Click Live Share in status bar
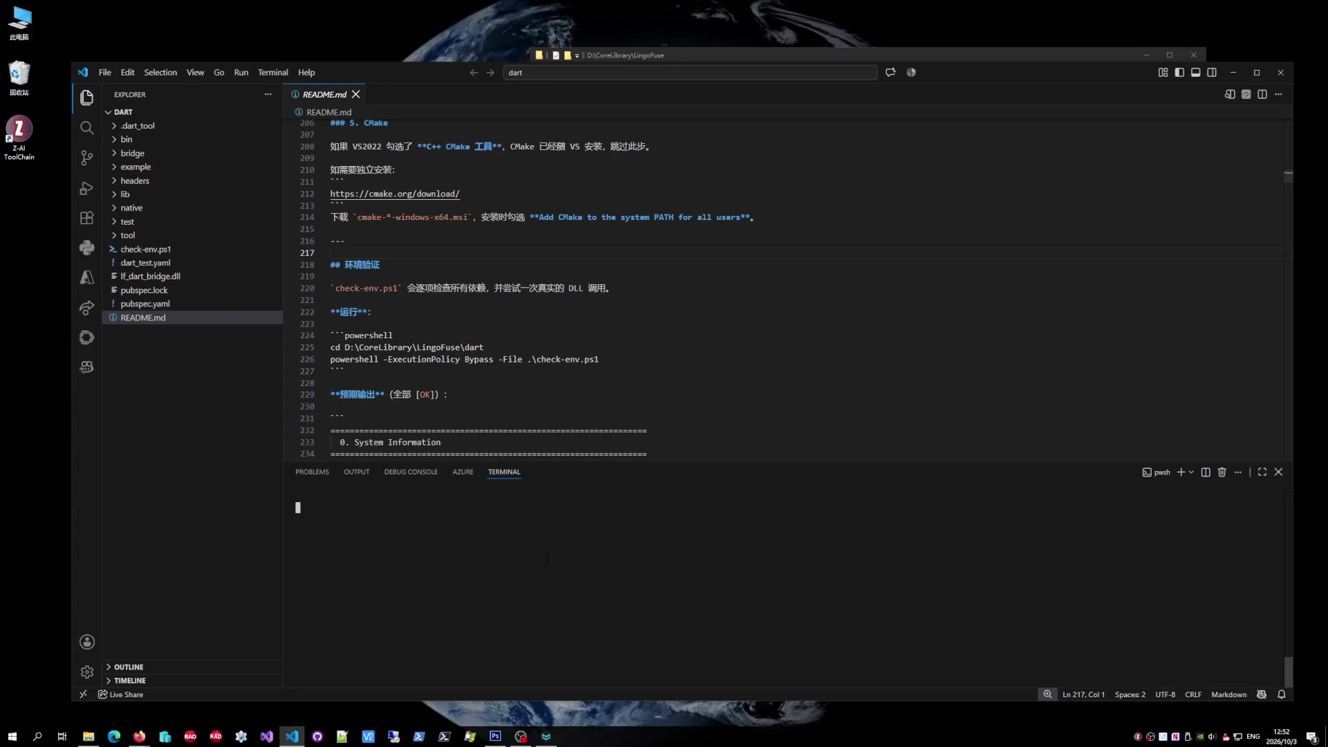The image size is (1328, 747). pos(121,694)
